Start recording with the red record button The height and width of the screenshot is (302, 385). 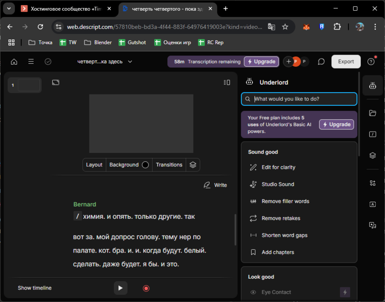point(146,288)
